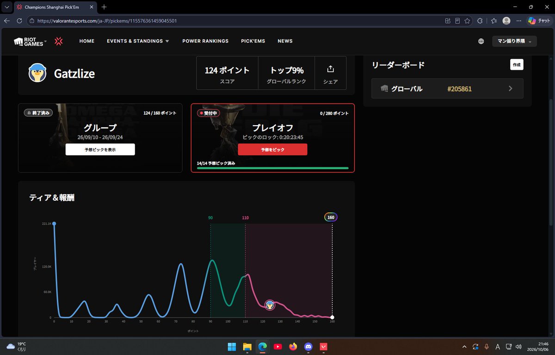Viewport: 555px width, 355px height.
Task: Open the マン振り界隈 account dropdown
Action: point(514,41)
